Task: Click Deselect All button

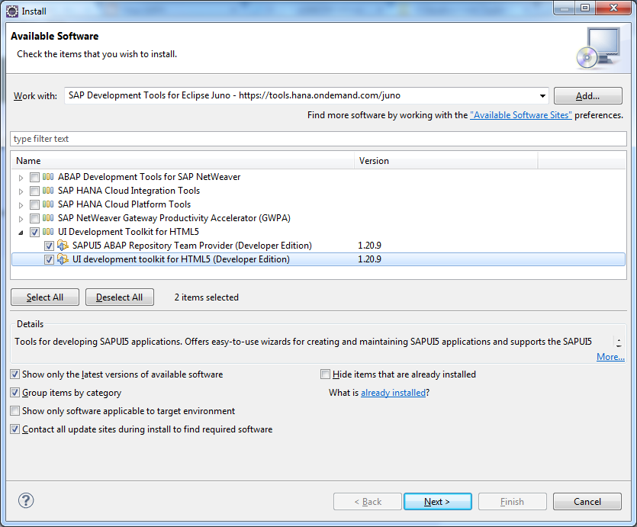Action: point(120,297)
